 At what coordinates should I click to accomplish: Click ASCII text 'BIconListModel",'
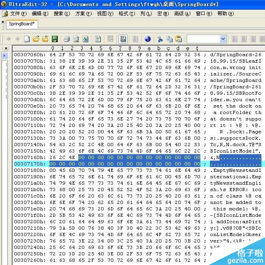[236, 151]
